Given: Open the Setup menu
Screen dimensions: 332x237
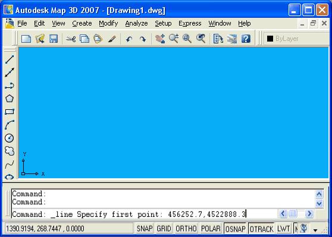Looking at the screenshot, I should pyautogui.click(x=163, y=23).
